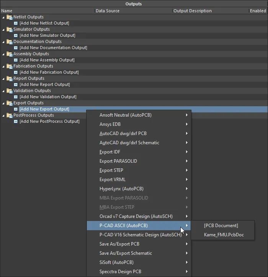Collapse the PostProcess Outputs tree node
This screenshot has height=277, width=268.
(3, 116)
